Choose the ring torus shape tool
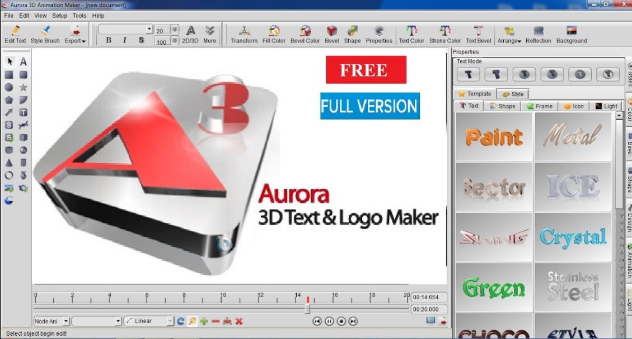 pos(9,175)
